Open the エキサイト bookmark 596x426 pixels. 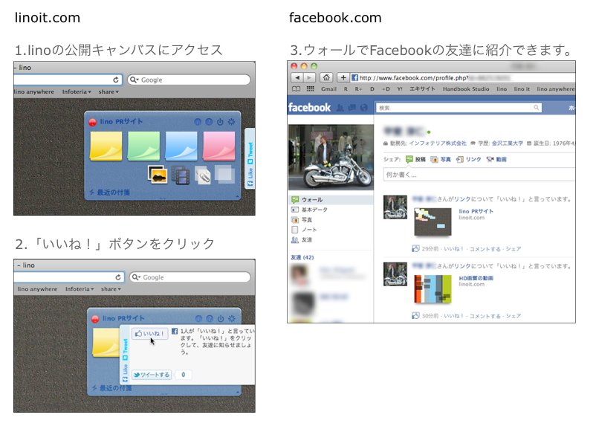click(x=422, y=89)
